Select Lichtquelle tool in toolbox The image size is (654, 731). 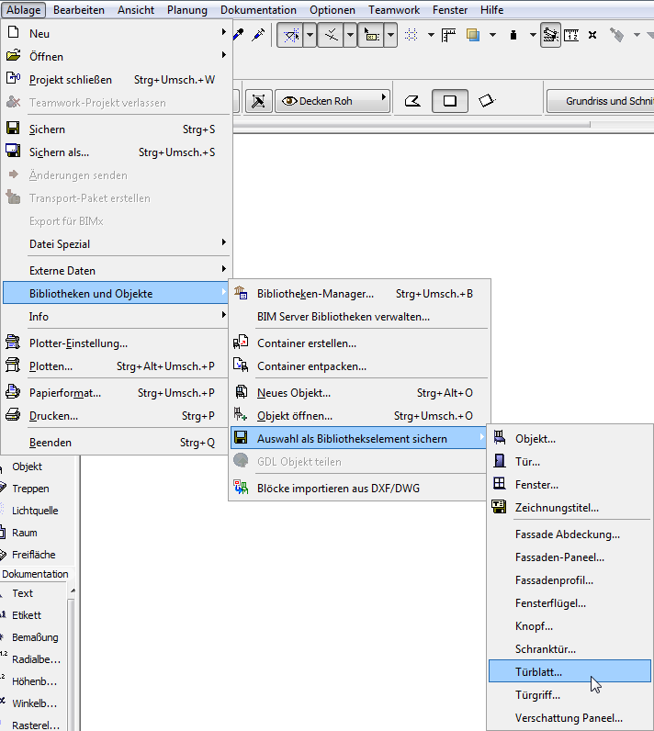pyautogui.click(x=35, y=511)
